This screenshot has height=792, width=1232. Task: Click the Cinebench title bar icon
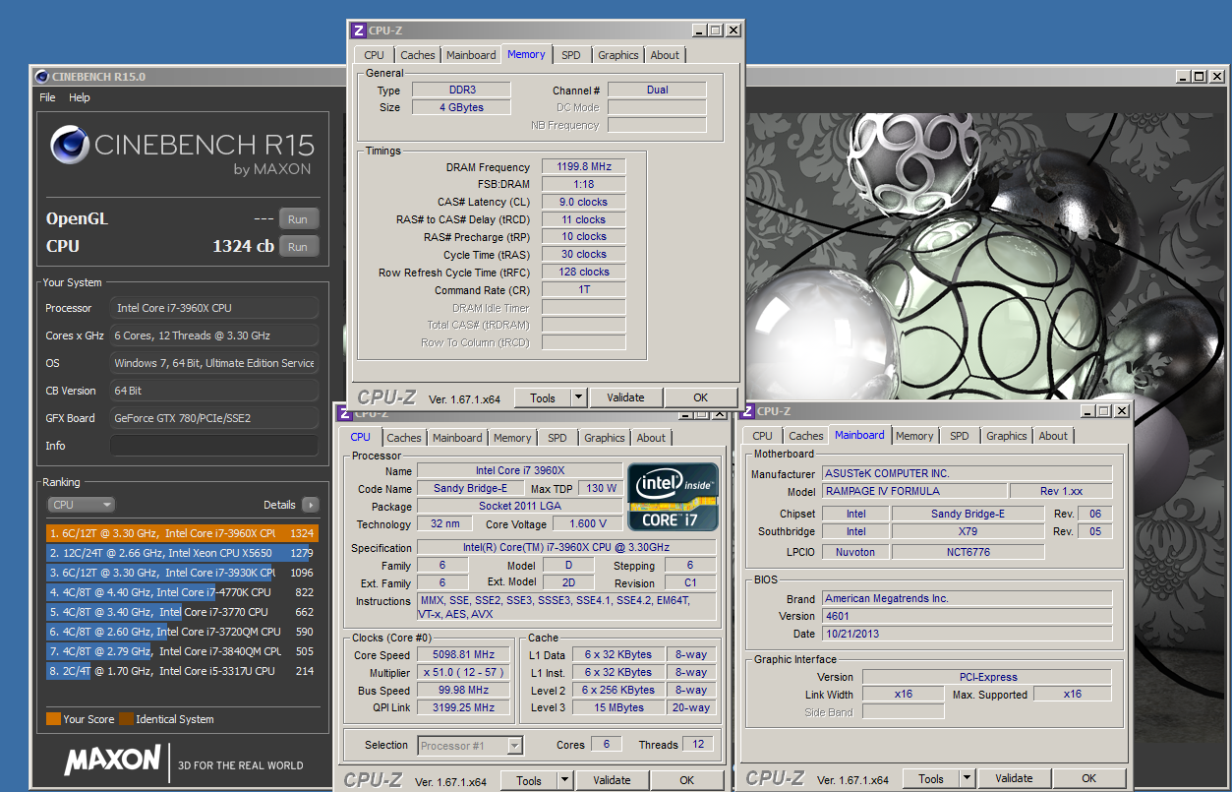coord(40,76)
